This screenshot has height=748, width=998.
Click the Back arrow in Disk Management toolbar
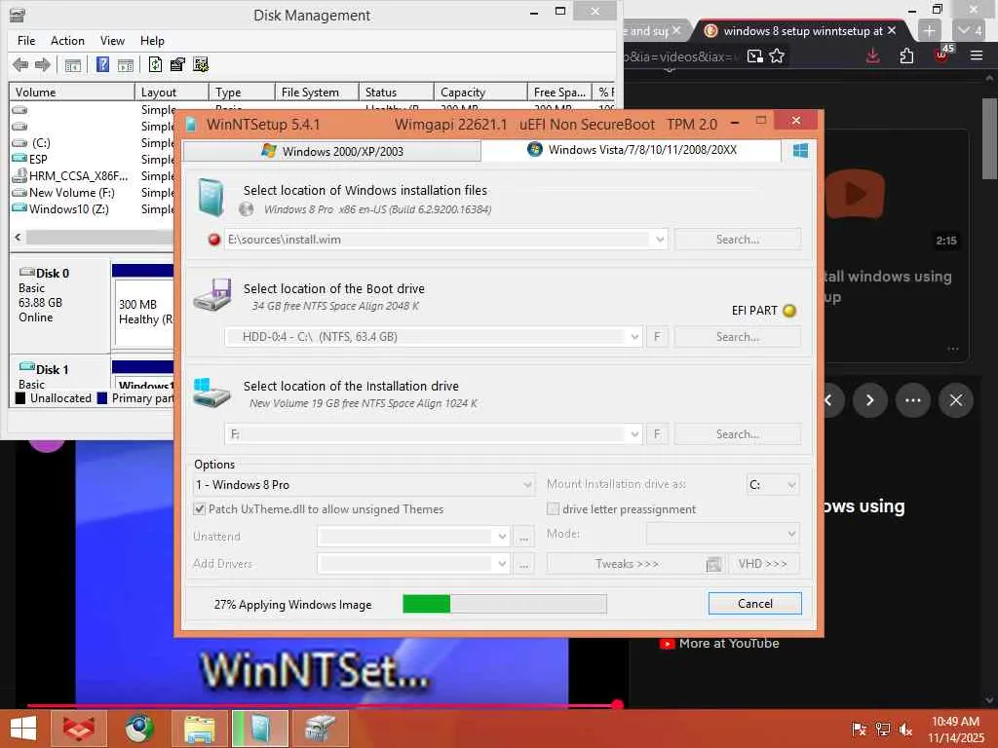coord(20,64)
